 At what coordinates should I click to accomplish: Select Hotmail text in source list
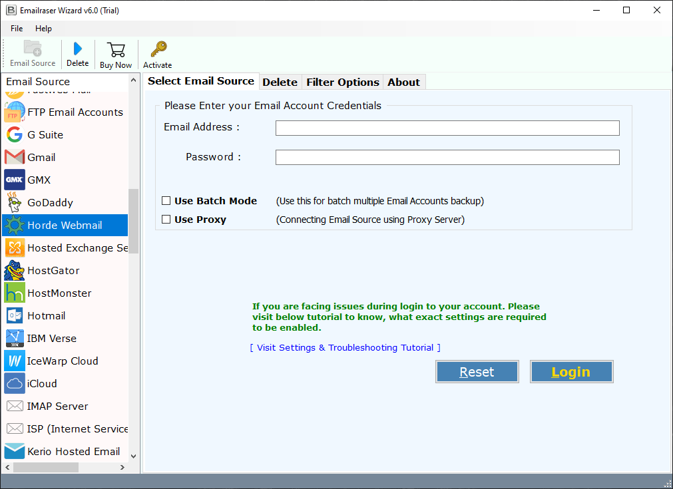coord(47,316)
